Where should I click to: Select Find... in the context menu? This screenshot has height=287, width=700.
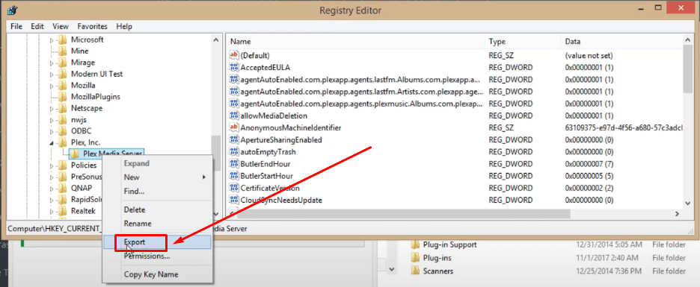coord(157,192)
